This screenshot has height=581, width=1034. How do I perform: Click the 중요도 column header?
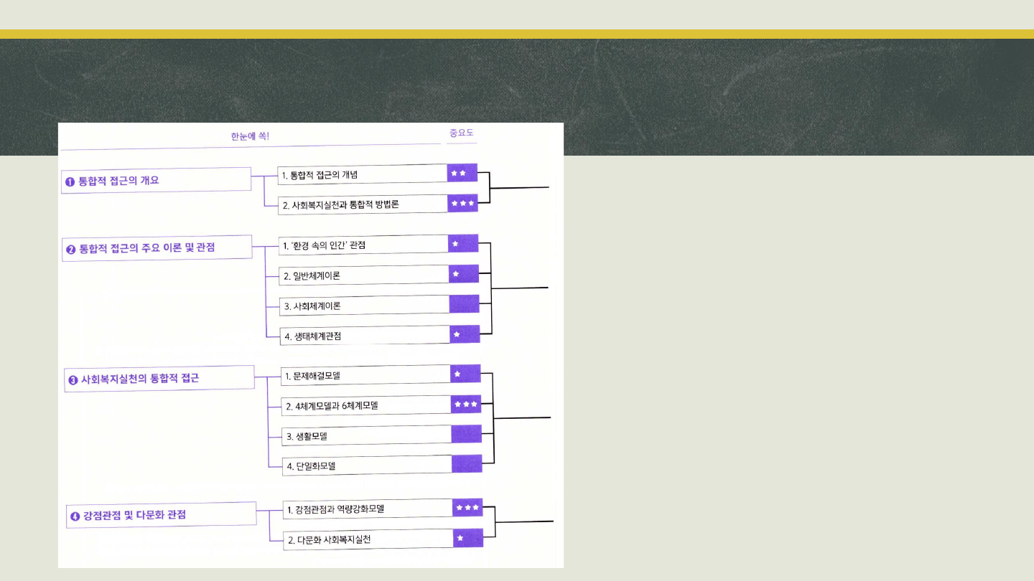pos(461,133)
